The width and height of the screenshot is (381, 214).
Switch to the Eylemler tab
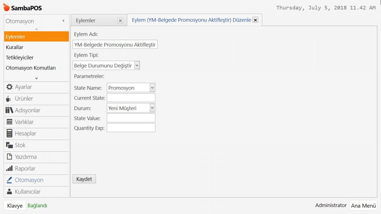[86, 20]
